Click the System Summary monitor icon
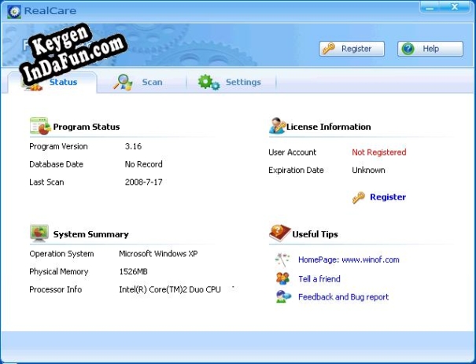The image size is (476, 364). click(39, 233)
